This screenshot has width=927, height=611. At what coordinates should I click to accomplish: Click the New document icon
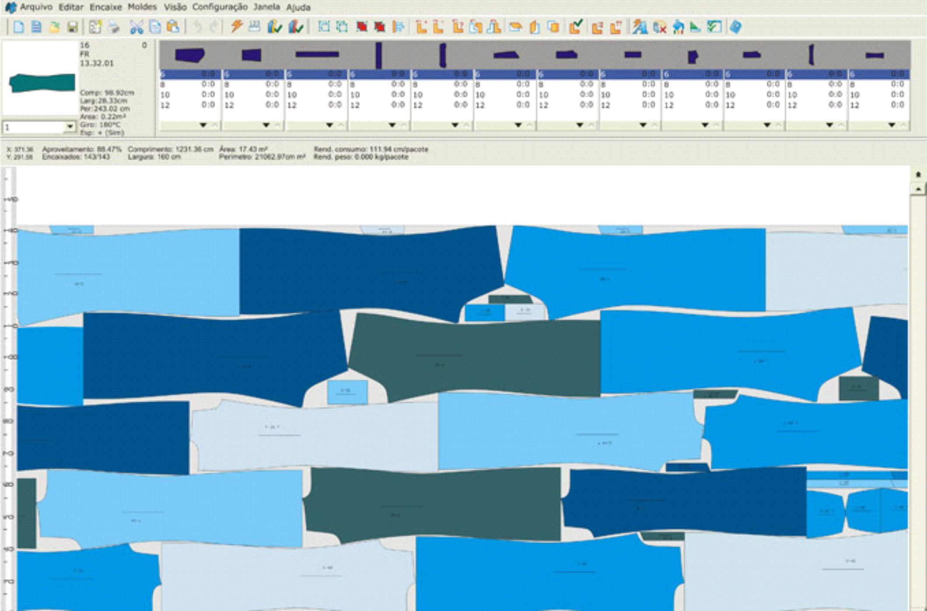click(19, 27)
